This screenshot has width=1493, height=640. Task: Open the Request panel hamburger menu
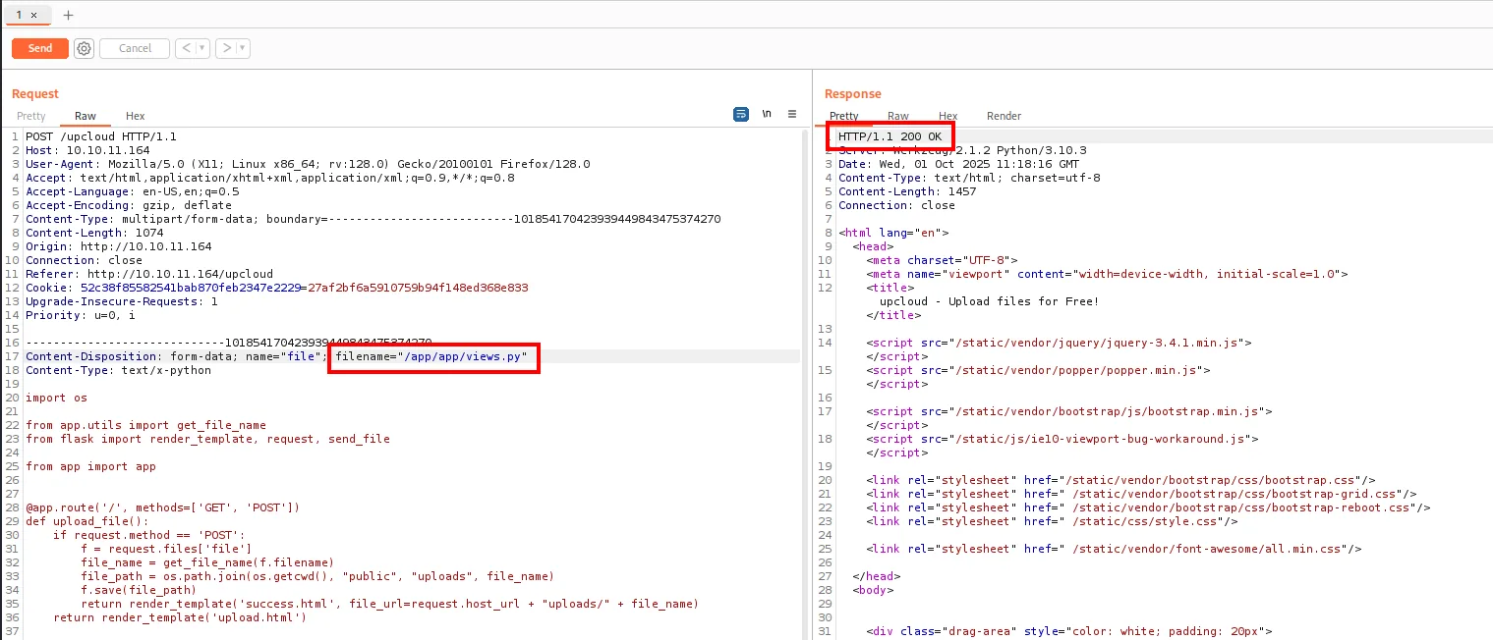[x=792, y=114]
